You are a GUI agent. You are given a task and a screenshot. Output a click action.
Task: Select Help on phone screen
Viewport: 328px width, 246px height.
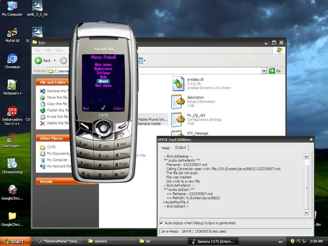[103, 77]
